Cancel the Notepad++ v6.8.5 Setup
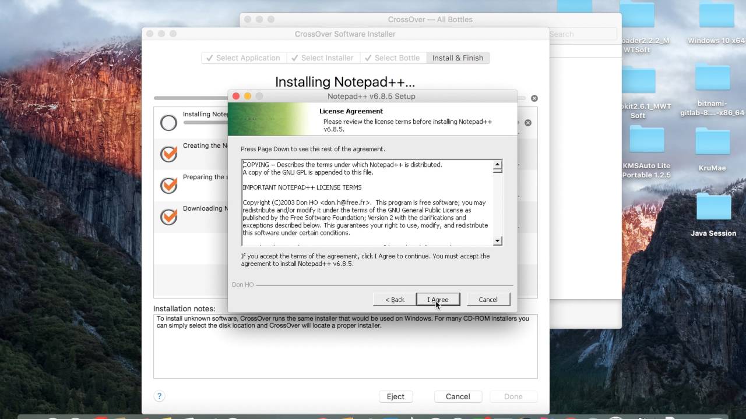This screenshot has width=746, height=419. click(488, 300)
